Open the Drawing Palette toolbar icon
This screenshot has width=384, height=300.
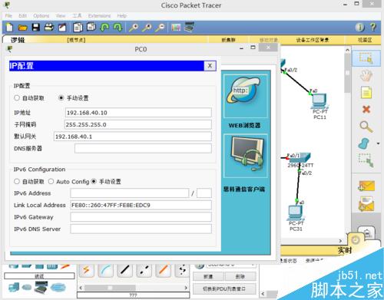[176, 27]
